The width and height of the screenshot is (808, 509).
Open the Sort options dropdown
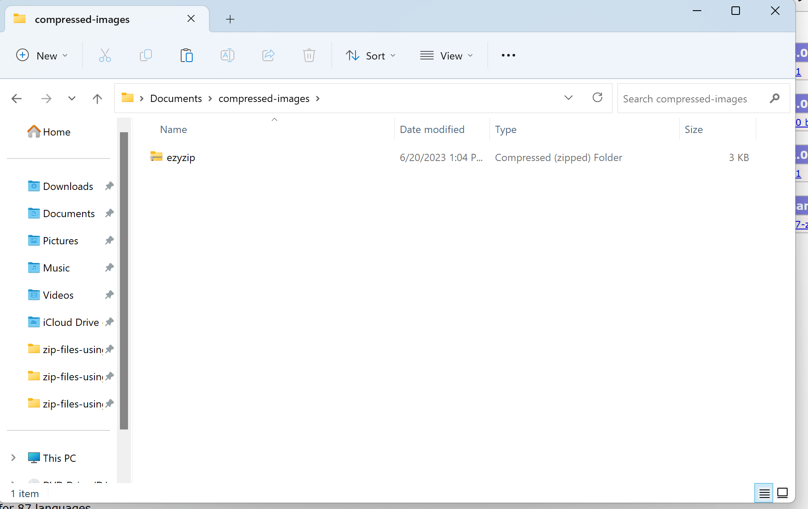tap(370, 55)
